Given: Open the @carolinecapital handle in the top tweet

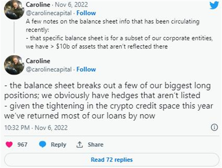Looking at the screenshot, I should click(49, 13).
